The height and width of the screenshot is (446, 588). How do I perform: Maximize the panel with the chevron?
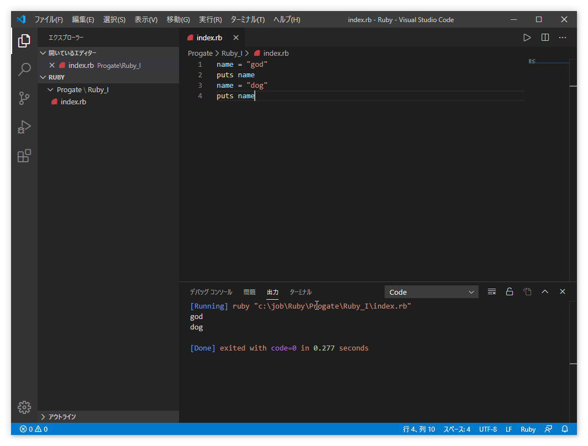click(x=545, y=292)
